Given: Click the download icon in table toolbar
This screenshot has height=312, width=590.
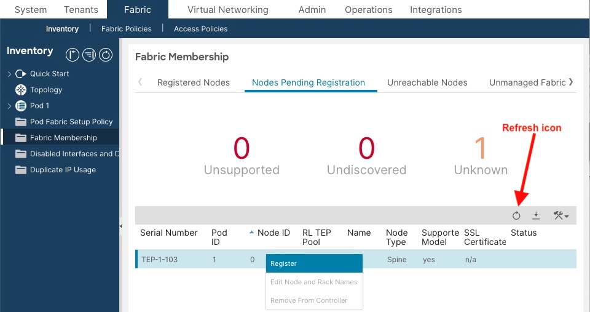Looking at the screenshot, I should [536, 215].
